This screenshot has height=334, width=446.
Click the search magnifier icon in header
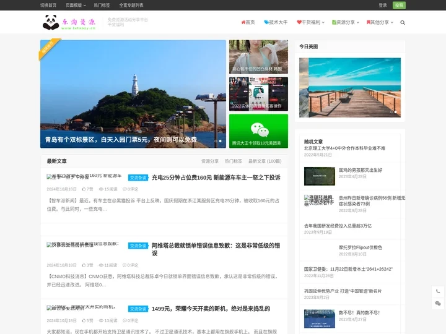pos(403,22)
